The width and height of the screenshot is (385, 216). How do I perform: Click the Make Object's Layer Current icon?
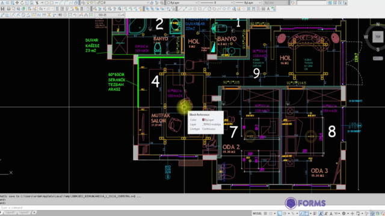click(152, 2)
